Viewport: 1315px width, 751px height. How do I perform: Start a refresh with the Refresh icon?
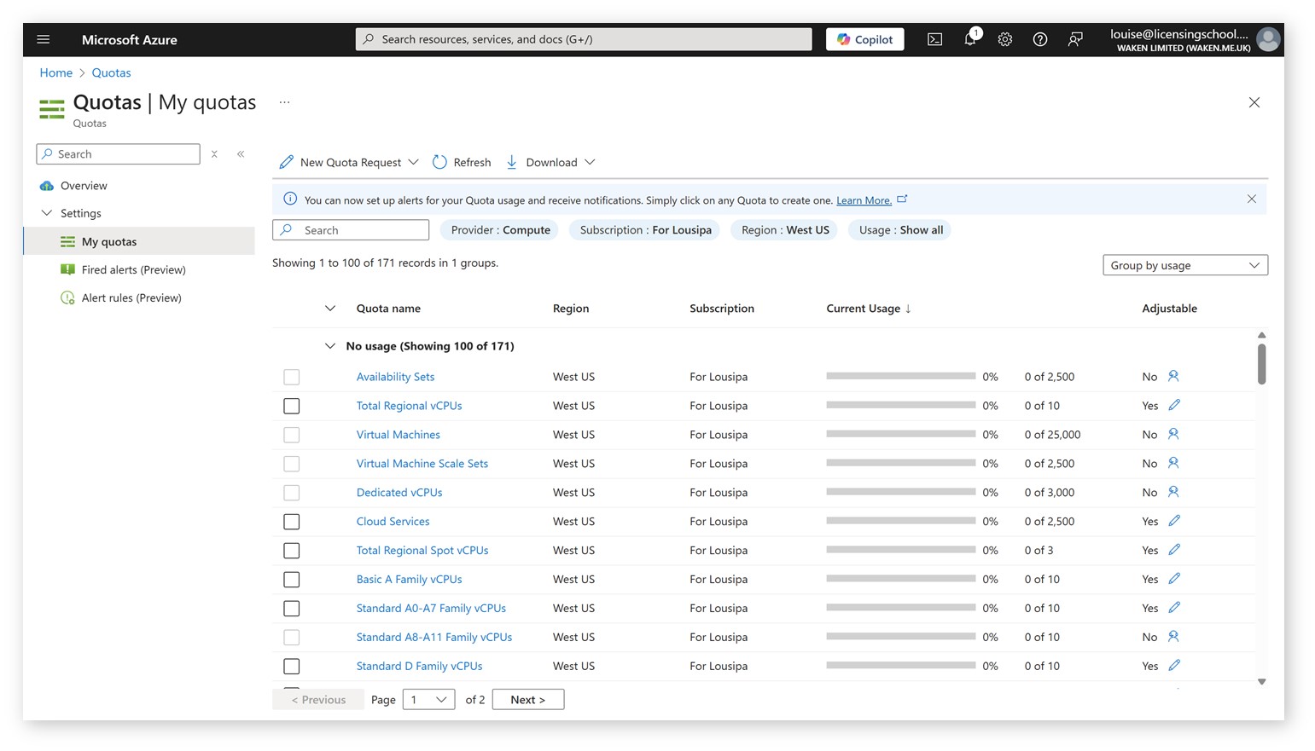[439, 162]
